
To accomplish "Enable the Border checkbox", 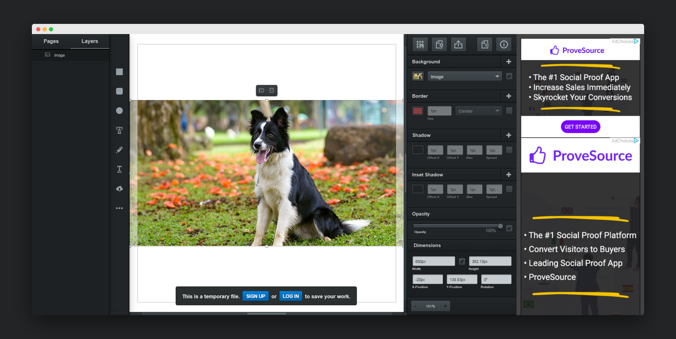I will click(509, 111).
